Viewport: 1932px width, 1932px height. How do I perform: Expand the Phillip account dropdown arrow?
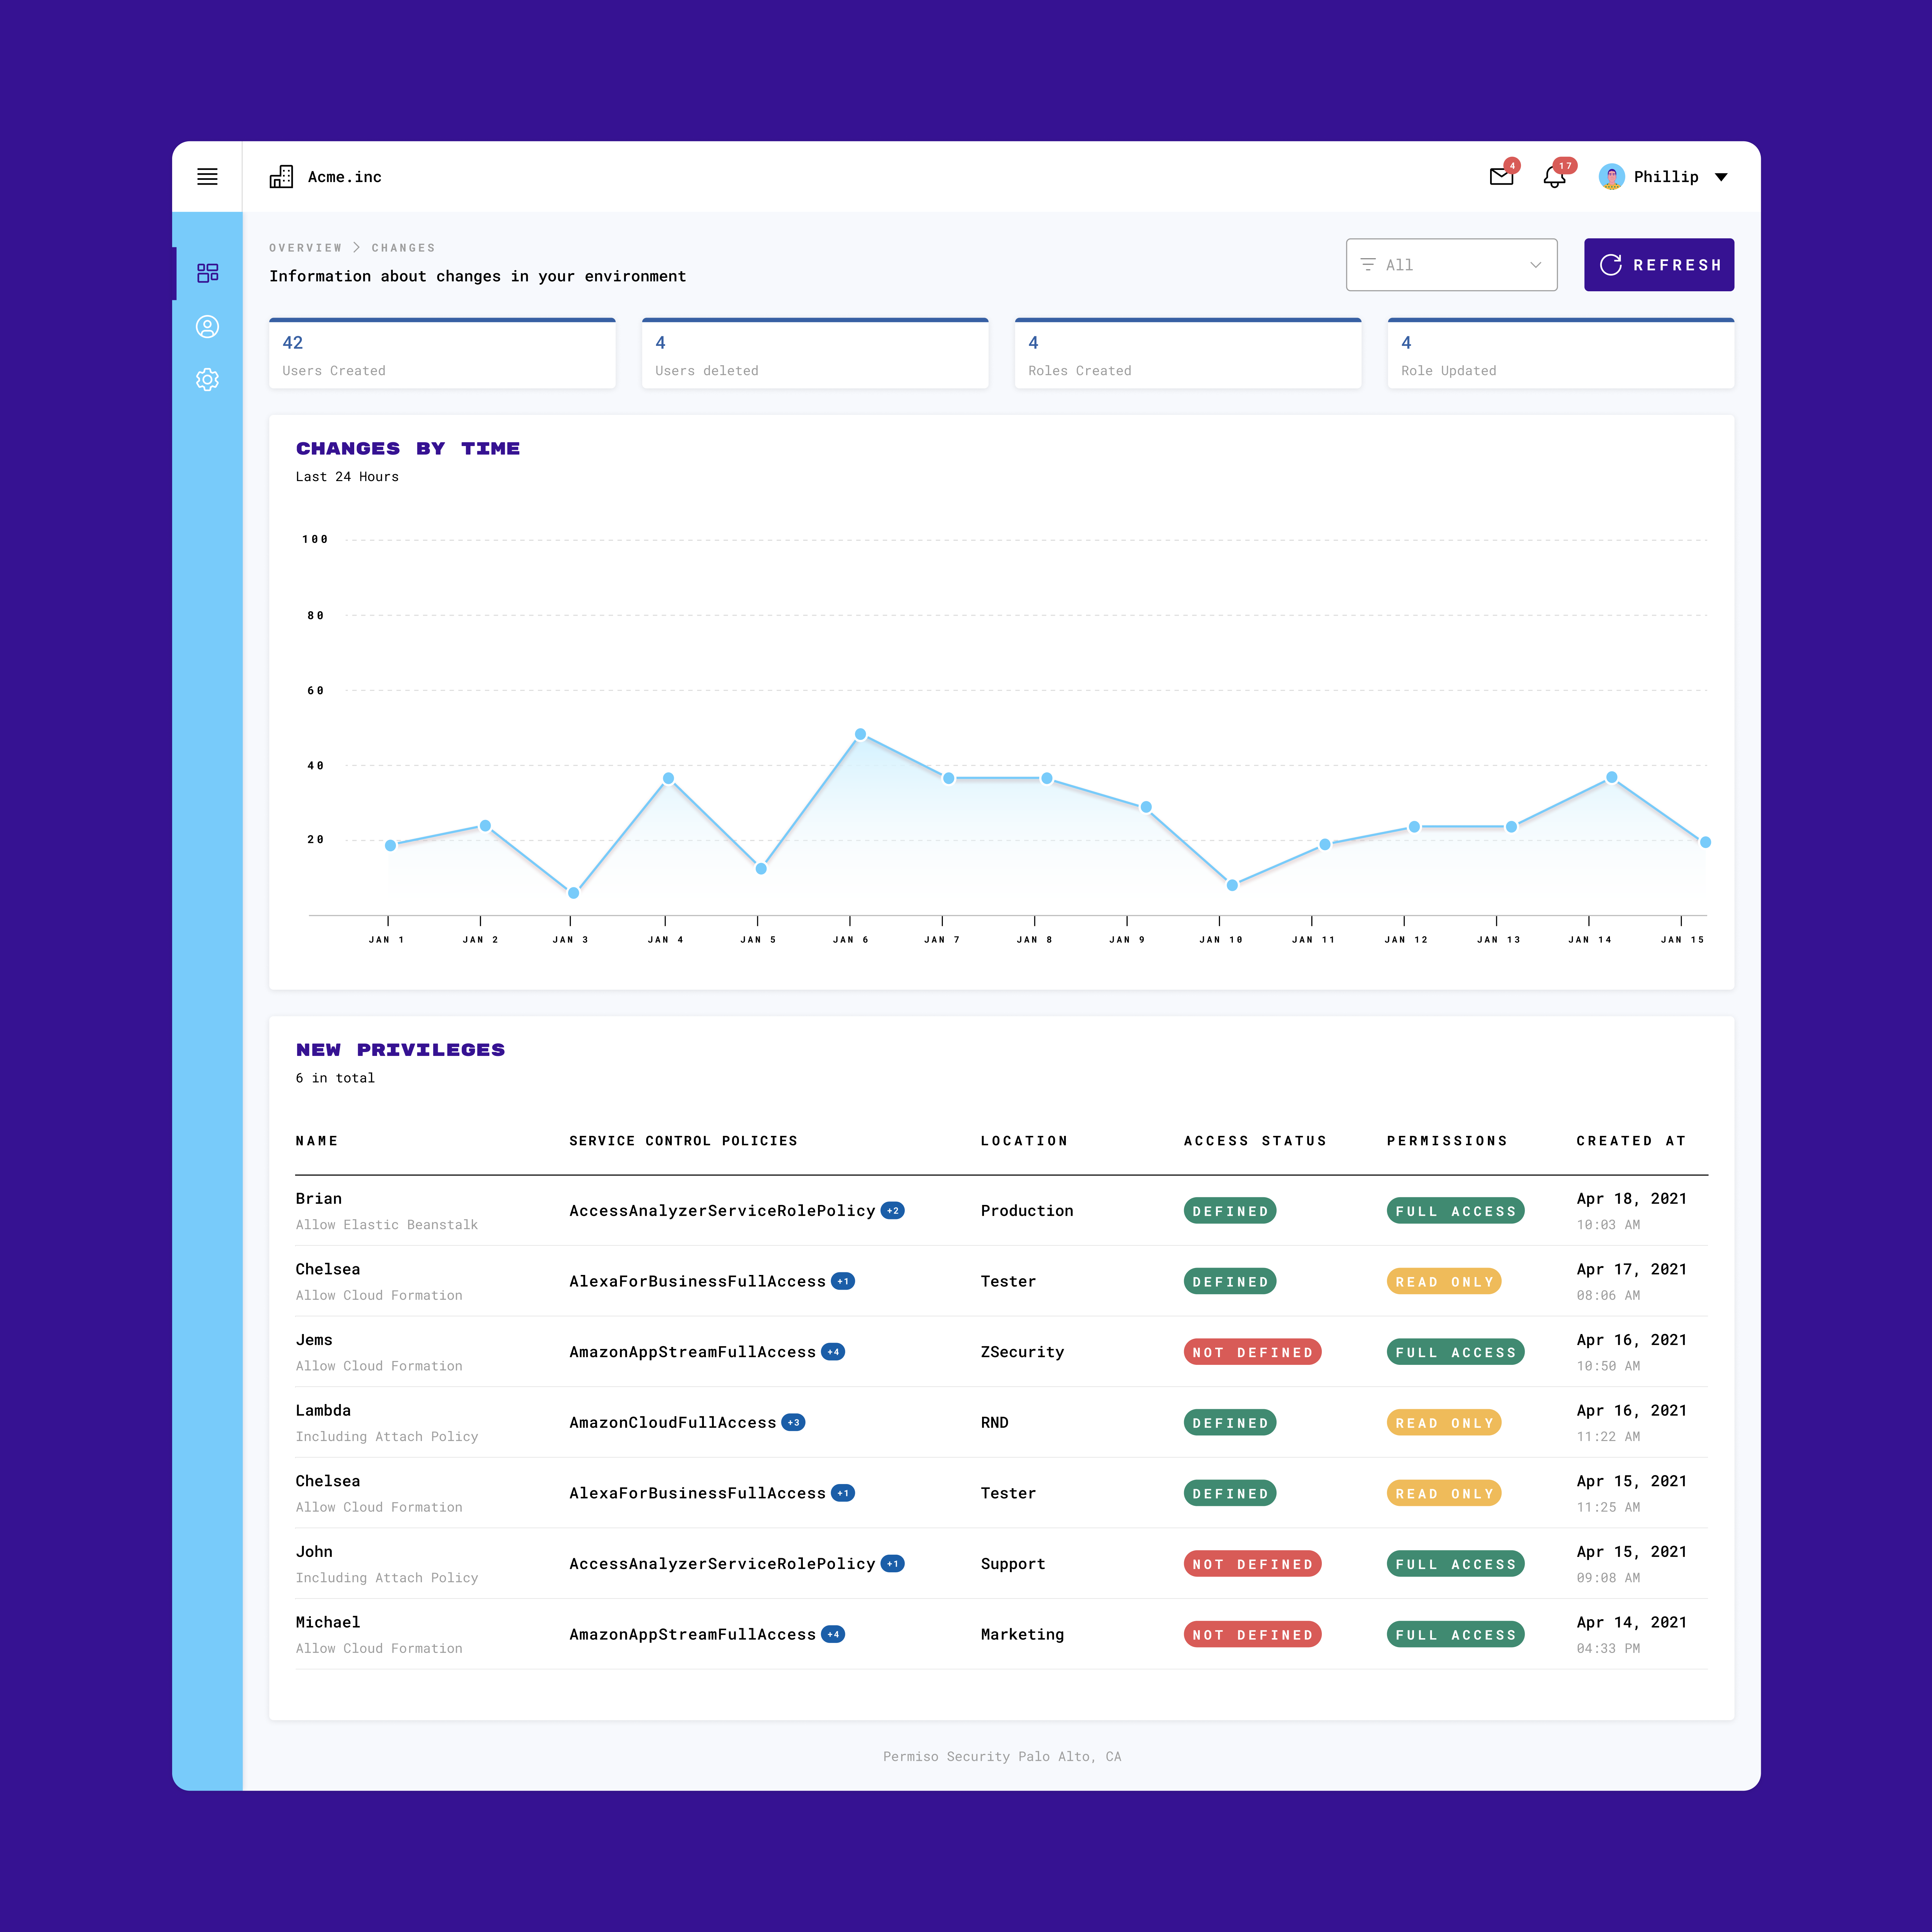pos(1721,177)
